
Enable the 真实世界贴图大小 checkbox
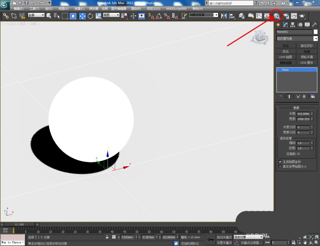[280, 166]
